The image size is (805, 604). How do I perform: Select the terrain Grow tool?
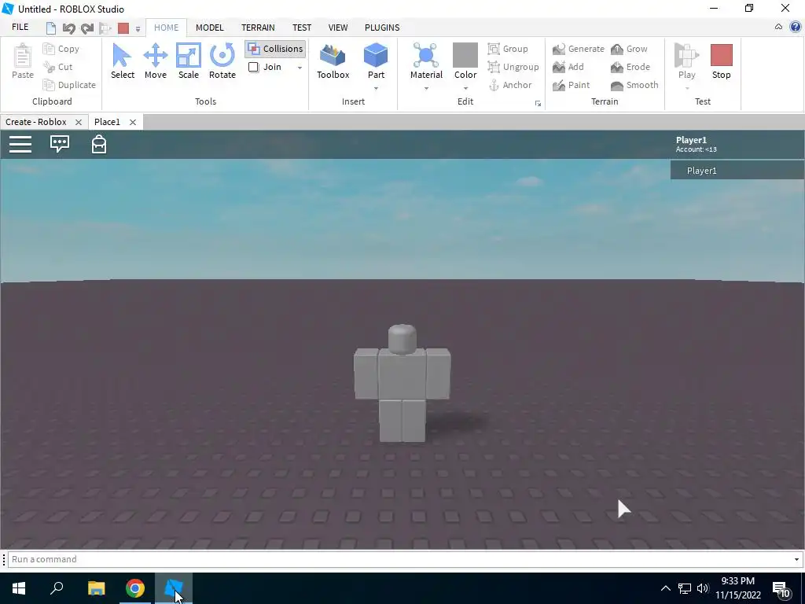point(629,49)
